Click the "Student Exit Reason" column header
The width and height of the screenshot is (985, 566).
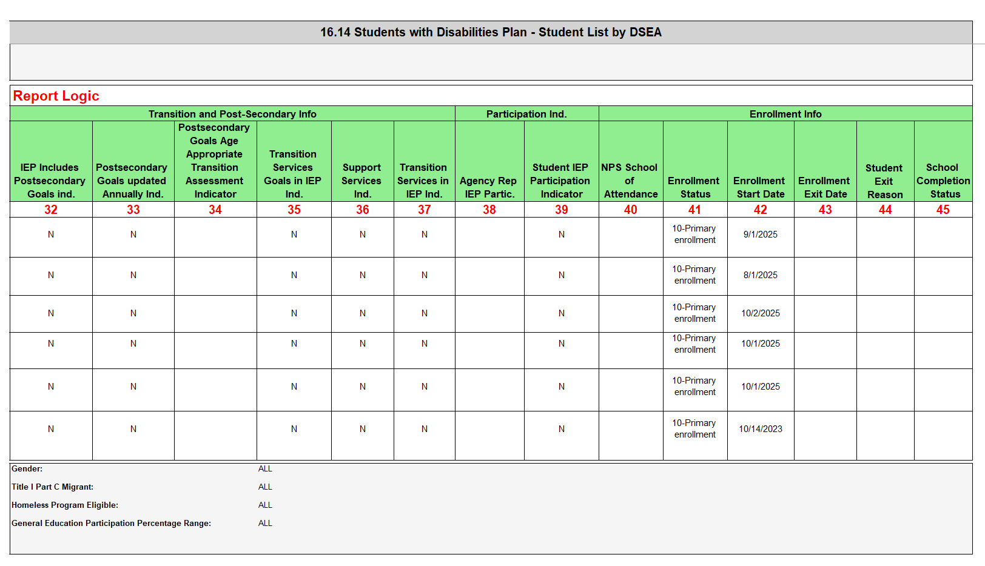tap(884, 181)
